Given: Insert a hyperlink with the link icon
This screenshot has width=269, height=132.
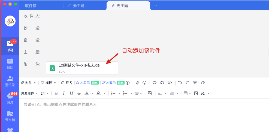Looking at the screenshot, I should [137, 83].
